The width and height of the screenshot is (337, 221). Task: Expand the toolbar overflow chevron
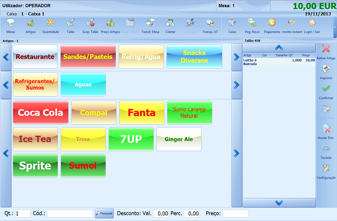pos(335,27)
